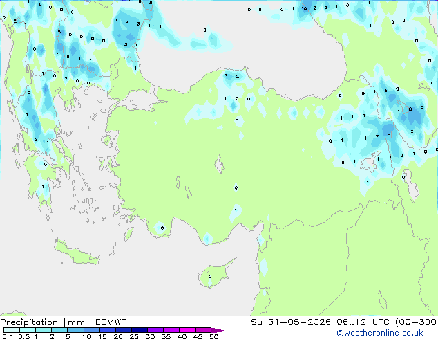
Task: Click the legend swatch between 20 and 25
Action: (x=124, y=330)
